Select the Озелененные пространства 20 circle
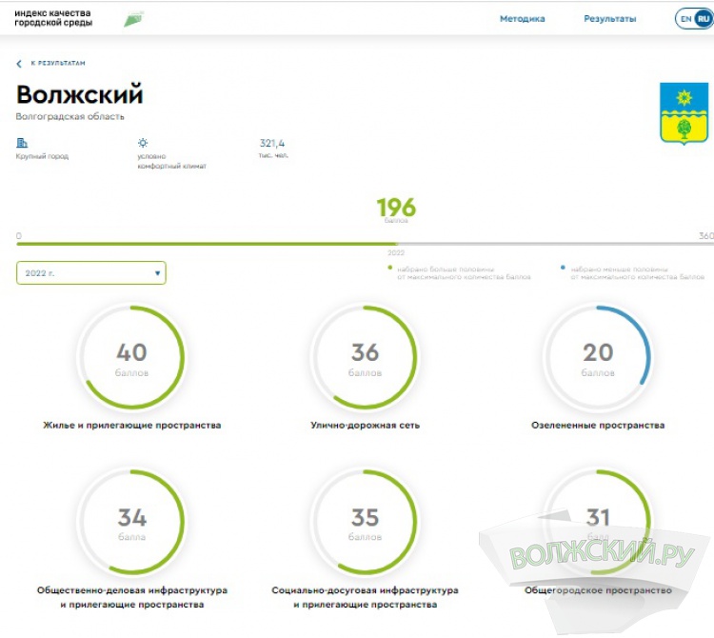The image size is (714, 638). click(597, 358)
